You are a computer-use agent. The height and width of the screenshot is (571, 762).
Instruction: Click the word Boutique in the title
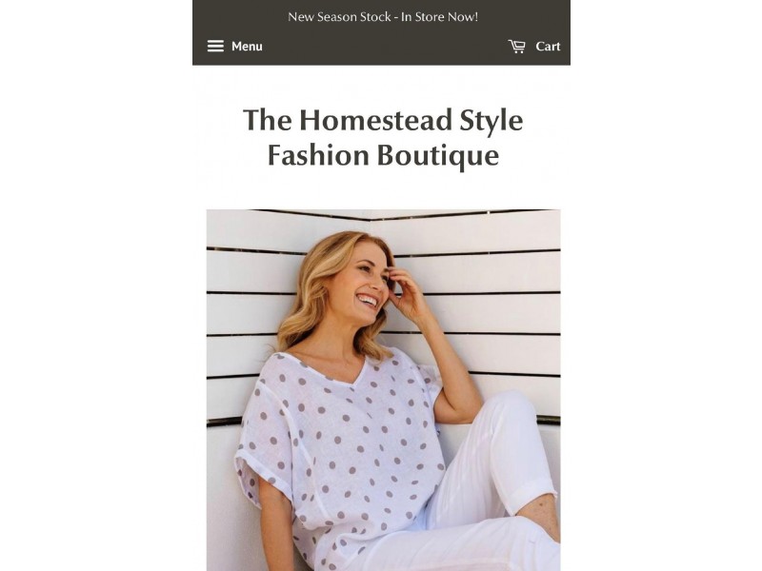(x=438, y=156)
